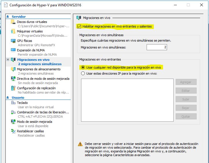Click the Subir button
This screenshot has height=163, width=209.
point(186,99)
